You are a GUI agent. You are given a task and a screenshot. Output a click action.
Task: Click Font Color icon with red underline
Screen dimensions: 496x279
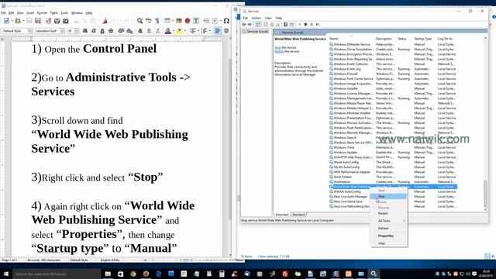coord(167,31)
